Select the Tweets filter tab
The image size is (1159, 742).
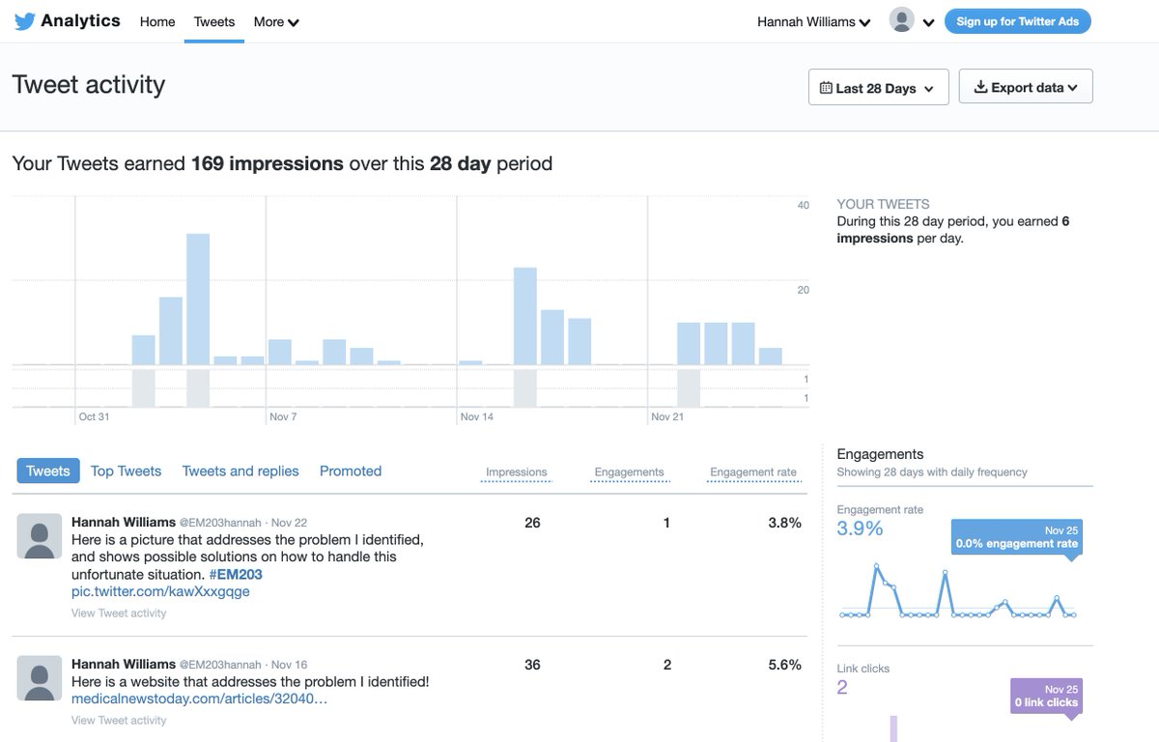click(x=48, y=471)
